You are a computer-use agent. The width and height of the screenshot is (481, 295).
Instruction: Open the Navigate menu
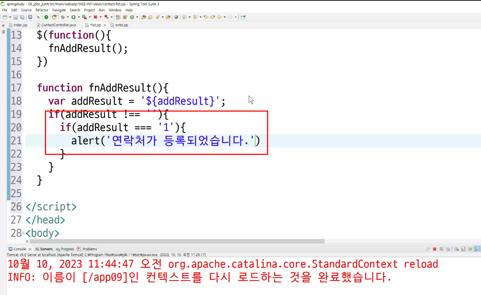[59, 10]
